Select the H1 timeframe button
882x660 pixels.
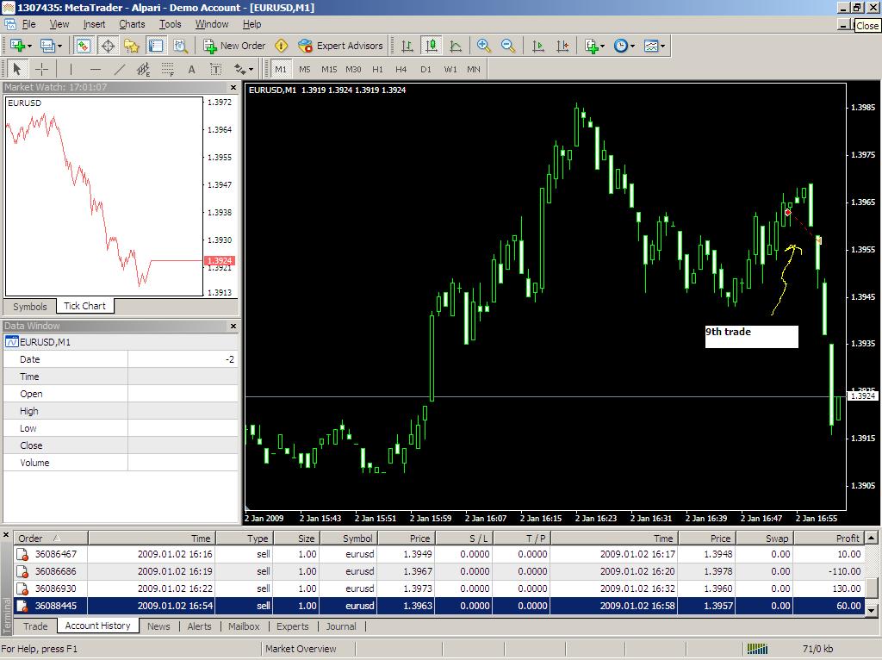coord(377,69)
